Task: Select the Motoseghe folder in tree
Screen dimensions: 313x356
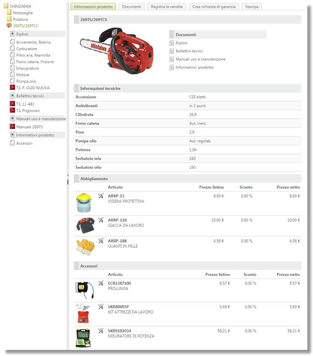Action: (x=20, y=13)
